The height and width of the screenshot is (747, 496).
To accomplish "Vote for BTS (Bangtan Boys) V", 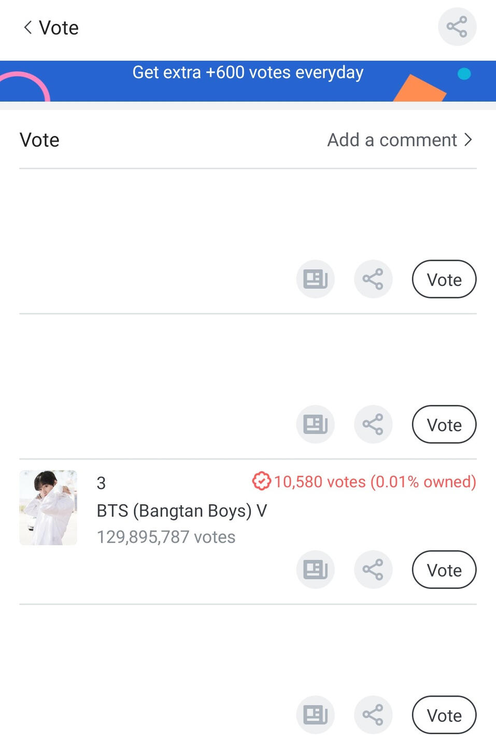I will pos(444,570).
